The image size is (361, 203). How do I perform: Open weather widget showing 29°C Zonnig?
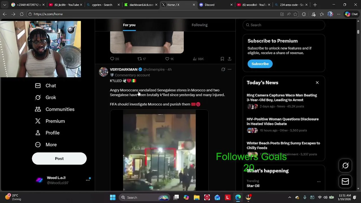[14, 197]
